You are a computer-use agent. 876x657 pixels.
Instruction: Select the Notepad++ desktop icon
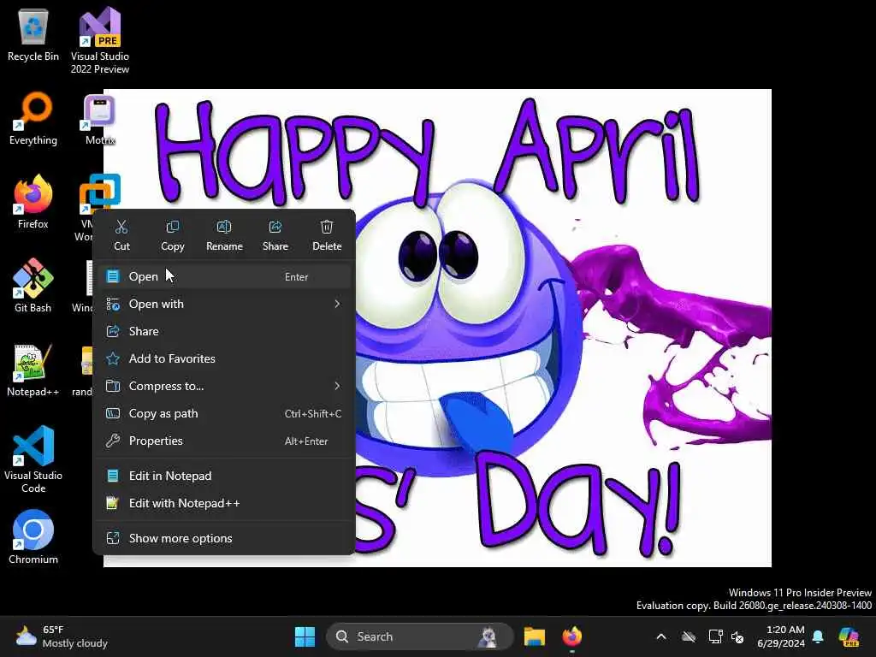(x=33, y=370)
